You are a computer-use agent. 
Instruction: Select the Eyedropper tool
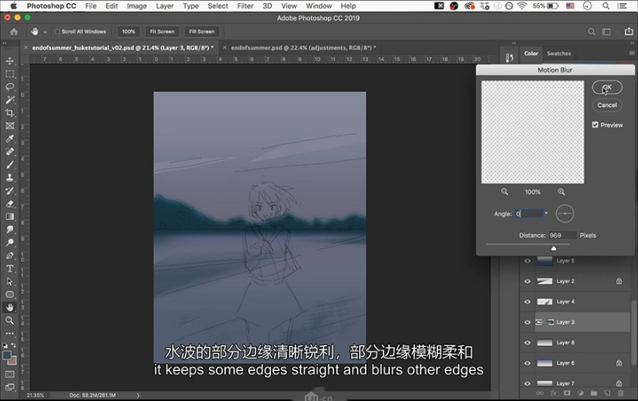point(9,139)
